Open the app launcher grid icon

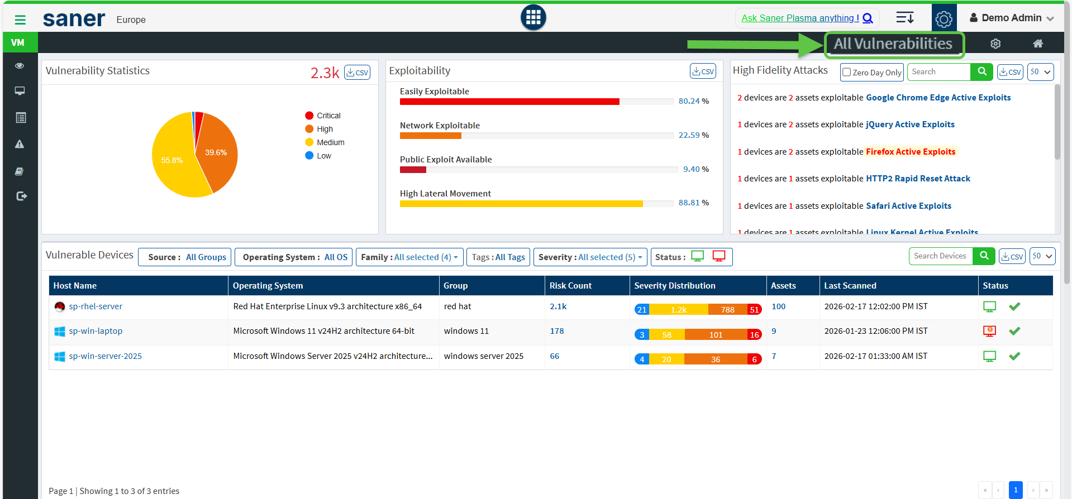tap(533, 17)
